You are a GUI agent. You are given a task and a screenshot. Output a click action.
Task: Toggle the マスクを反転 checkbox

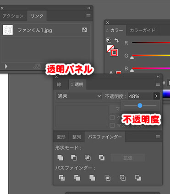(x=112, y=126)
